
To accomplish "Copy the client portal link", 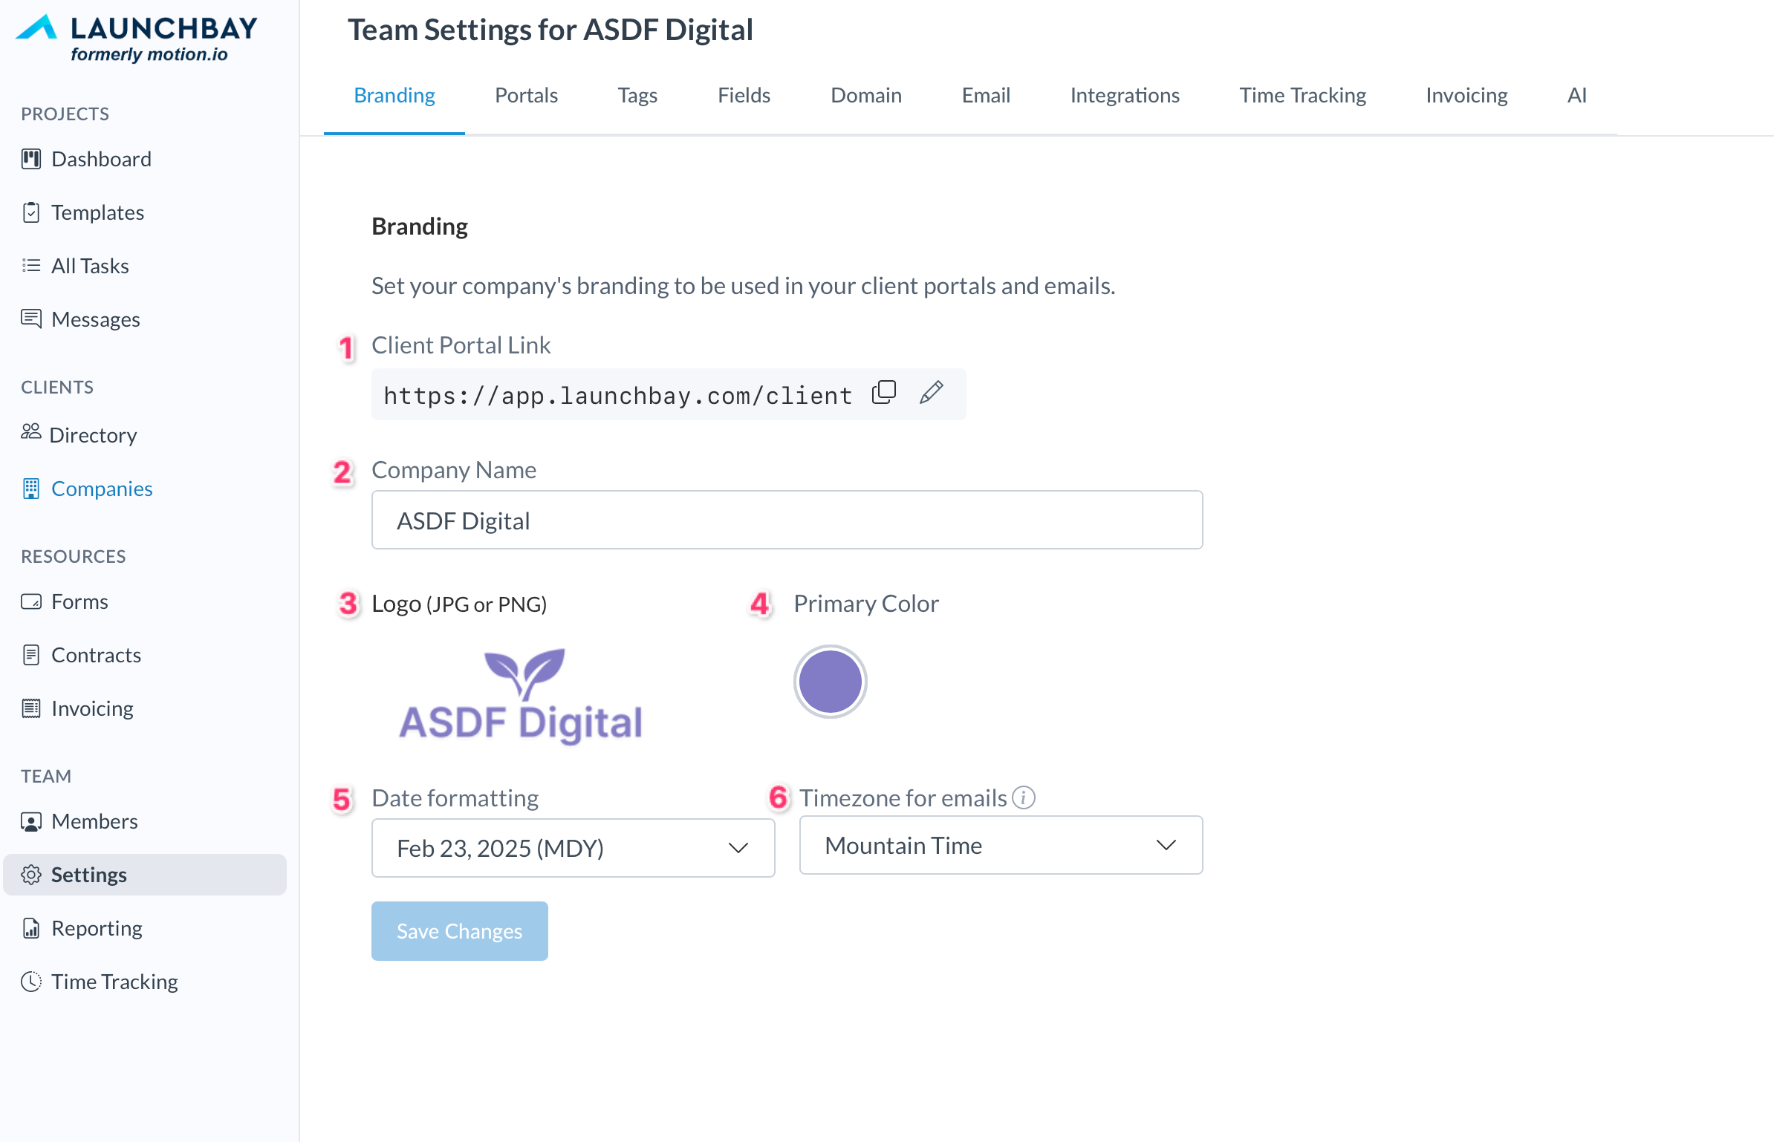I will click(883, 393).
